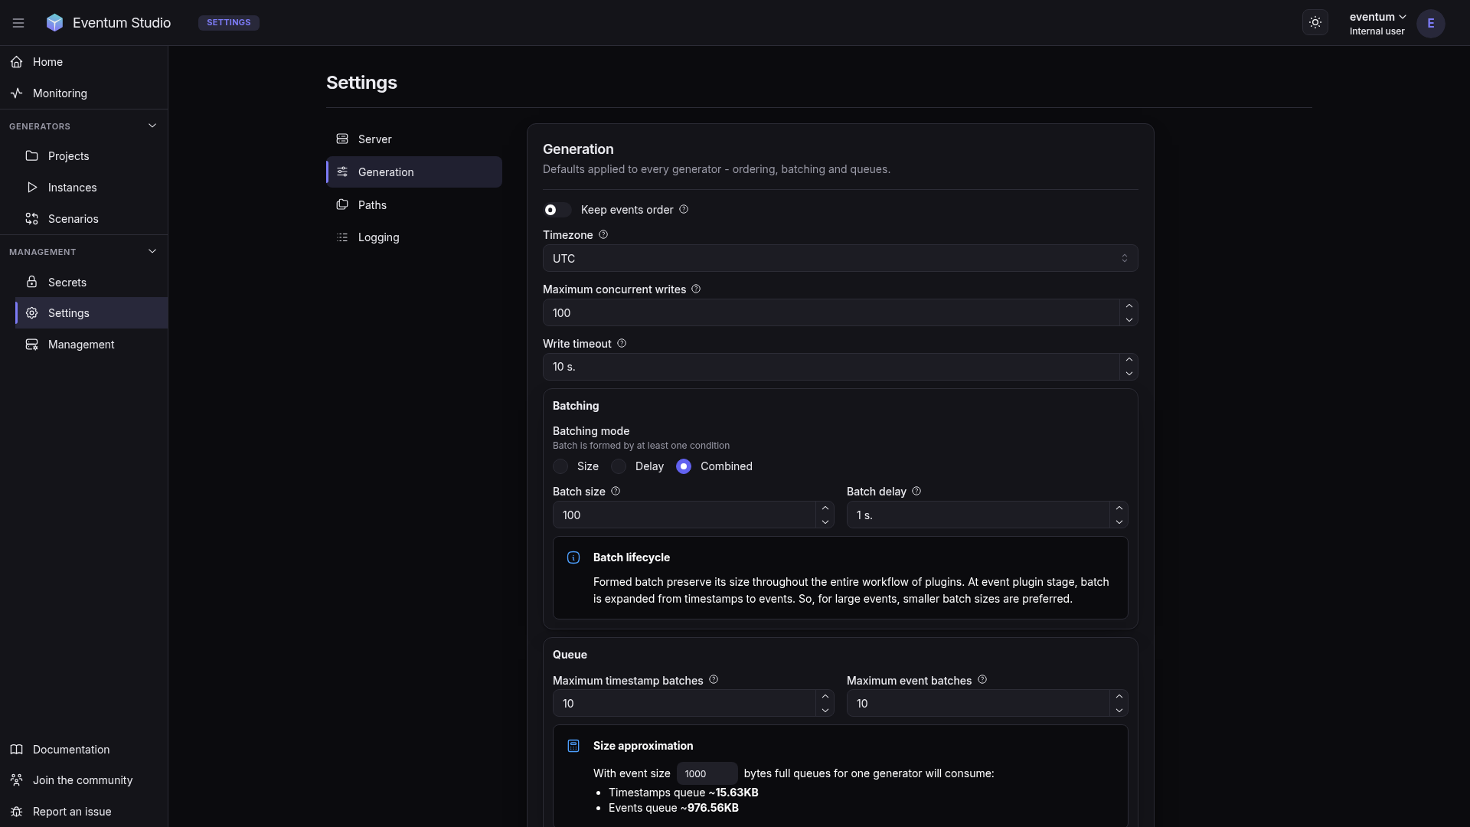
Task: Click the SETTINGS breadcrumb badge
Action: pyautogui.click(x=228, y=23)
